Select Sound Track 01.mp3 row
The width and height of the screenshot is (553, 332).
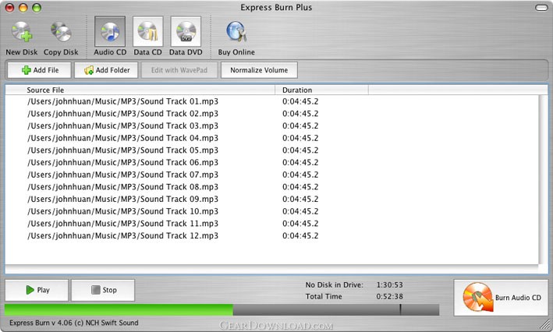tap(271, 101)
